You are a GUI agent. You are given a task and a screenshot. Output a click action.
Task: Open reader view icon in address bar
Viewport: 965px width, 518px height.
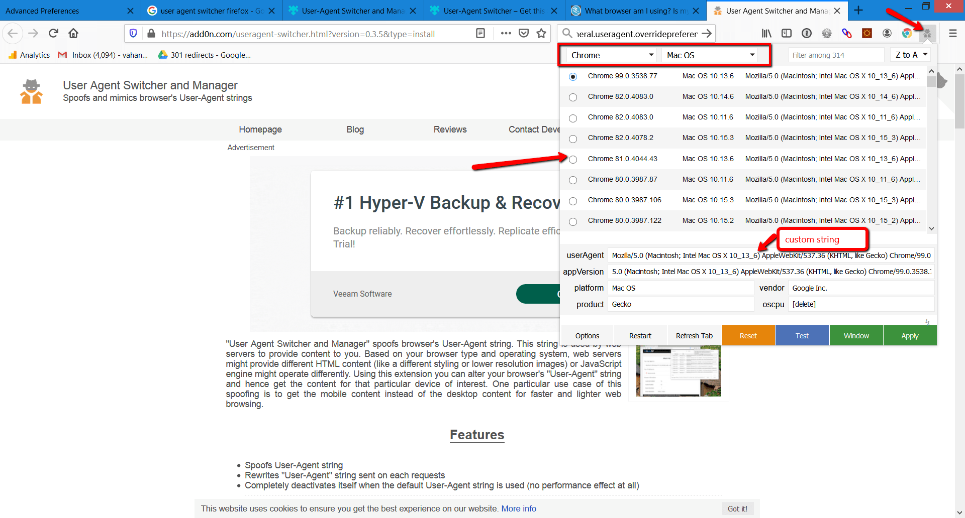[480, 34]
